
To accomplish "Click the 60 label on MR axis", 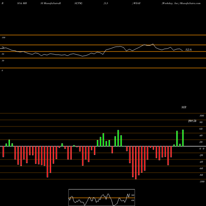I will [201, 129].
